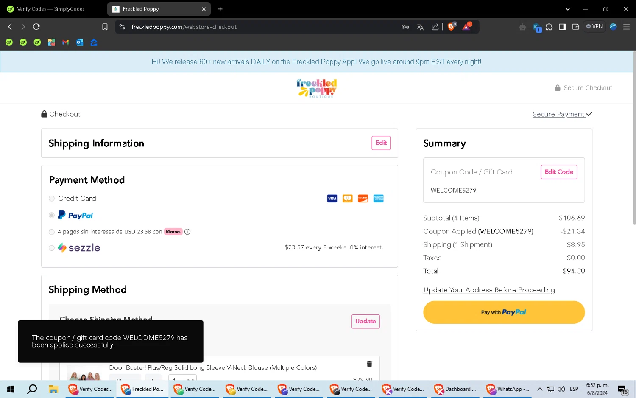
Task: Click the Freckled Poppy boutique logo
Action: click(x=317, y=88)
